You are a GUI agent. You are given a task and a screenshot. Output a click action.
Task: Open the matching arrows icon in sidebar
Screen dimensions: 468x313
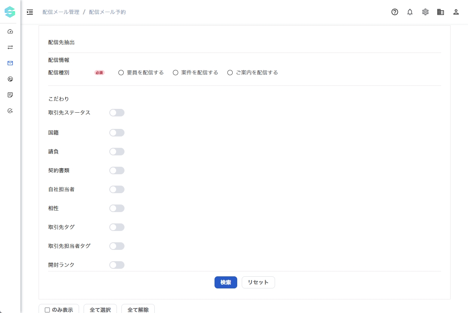coord(10,47)
